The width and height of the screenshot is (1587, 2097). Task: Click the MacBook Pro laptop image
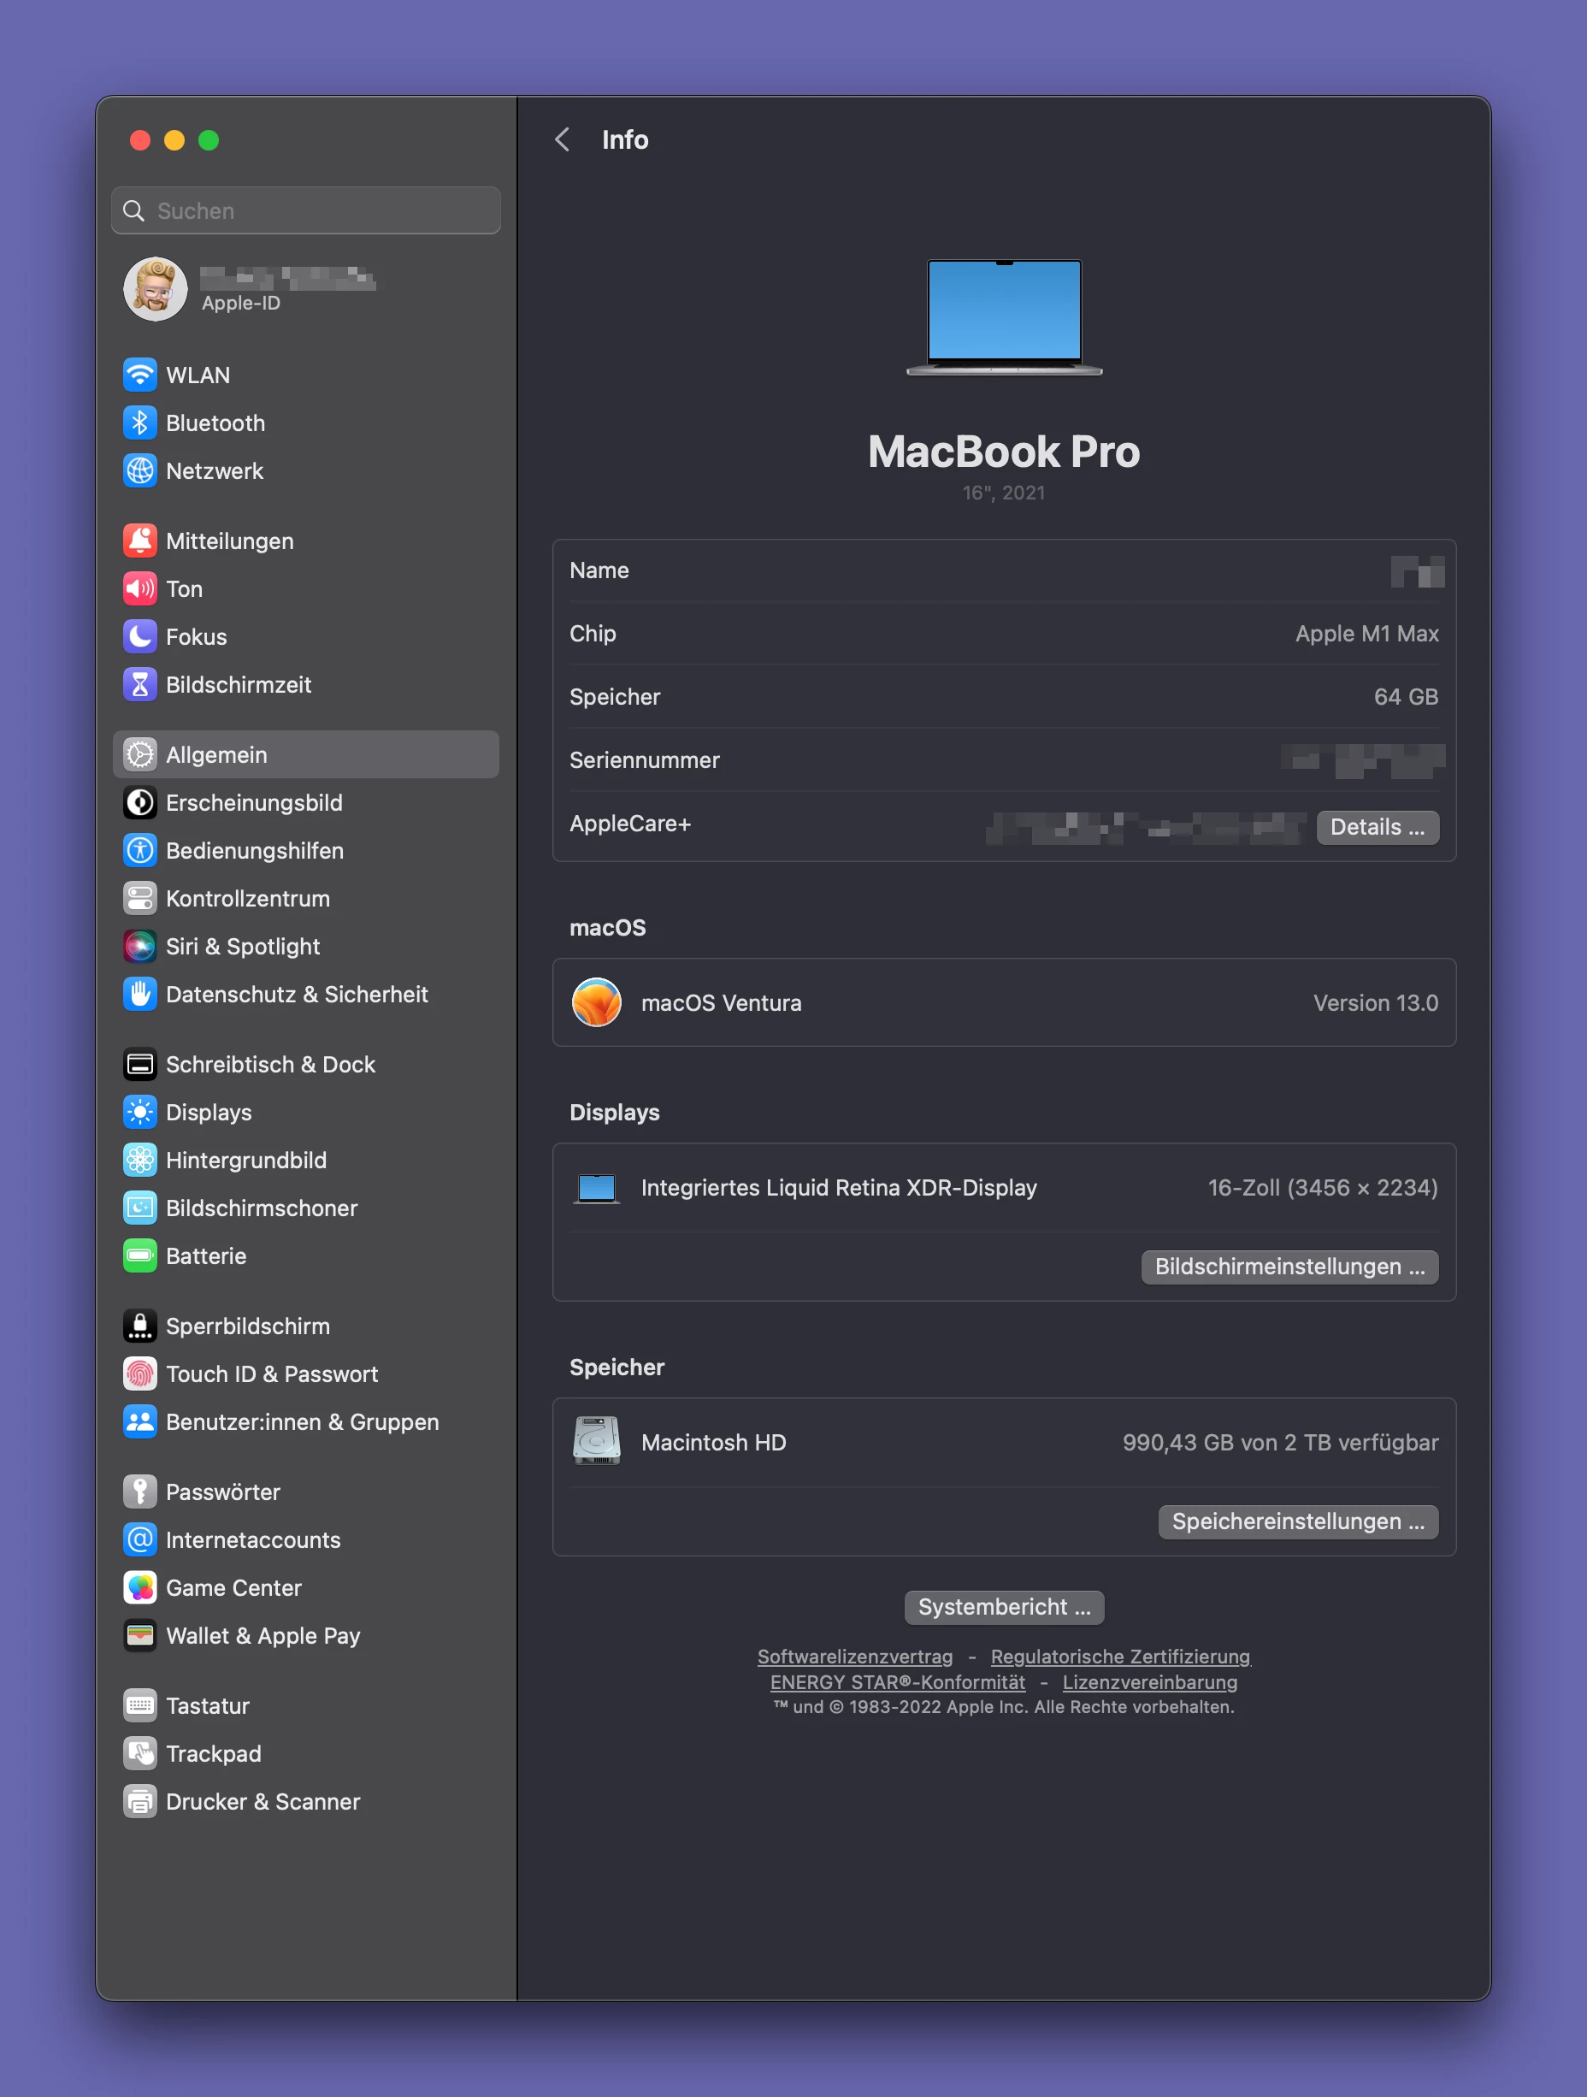[x=1004, y=316]
